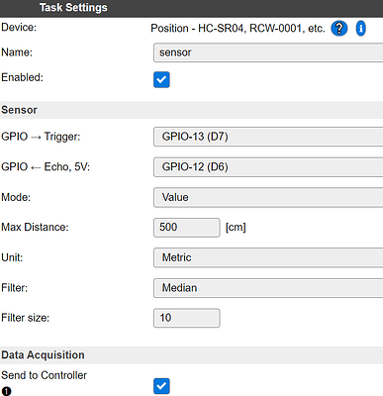Open the Unit dropdown showing Metric
Viewport: 383px width, 396px height.
tap(268, 257)
